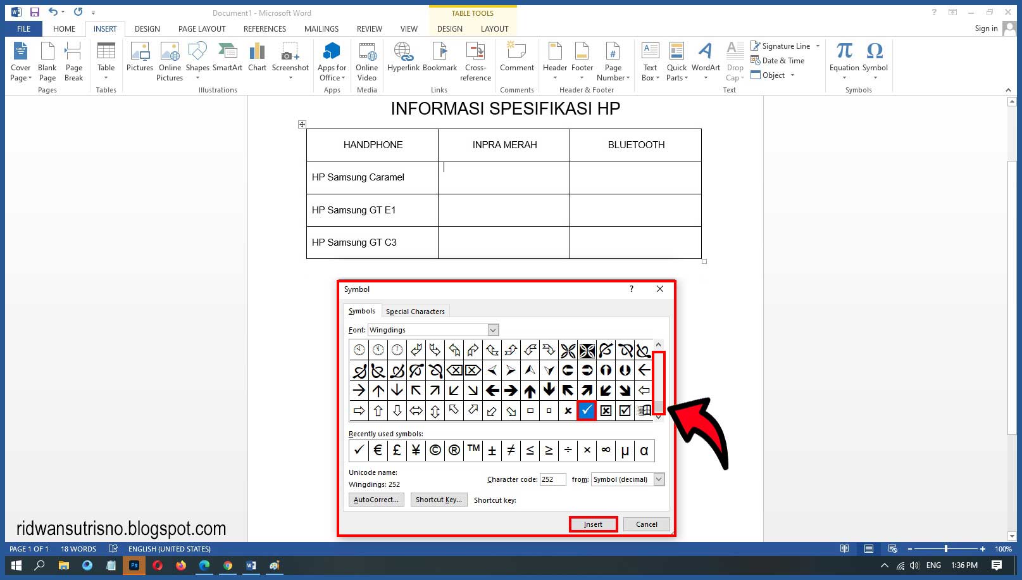Screen dimensions: 1022x580
Task: Insert Pictures from file
Action: [x=139, y=57]
